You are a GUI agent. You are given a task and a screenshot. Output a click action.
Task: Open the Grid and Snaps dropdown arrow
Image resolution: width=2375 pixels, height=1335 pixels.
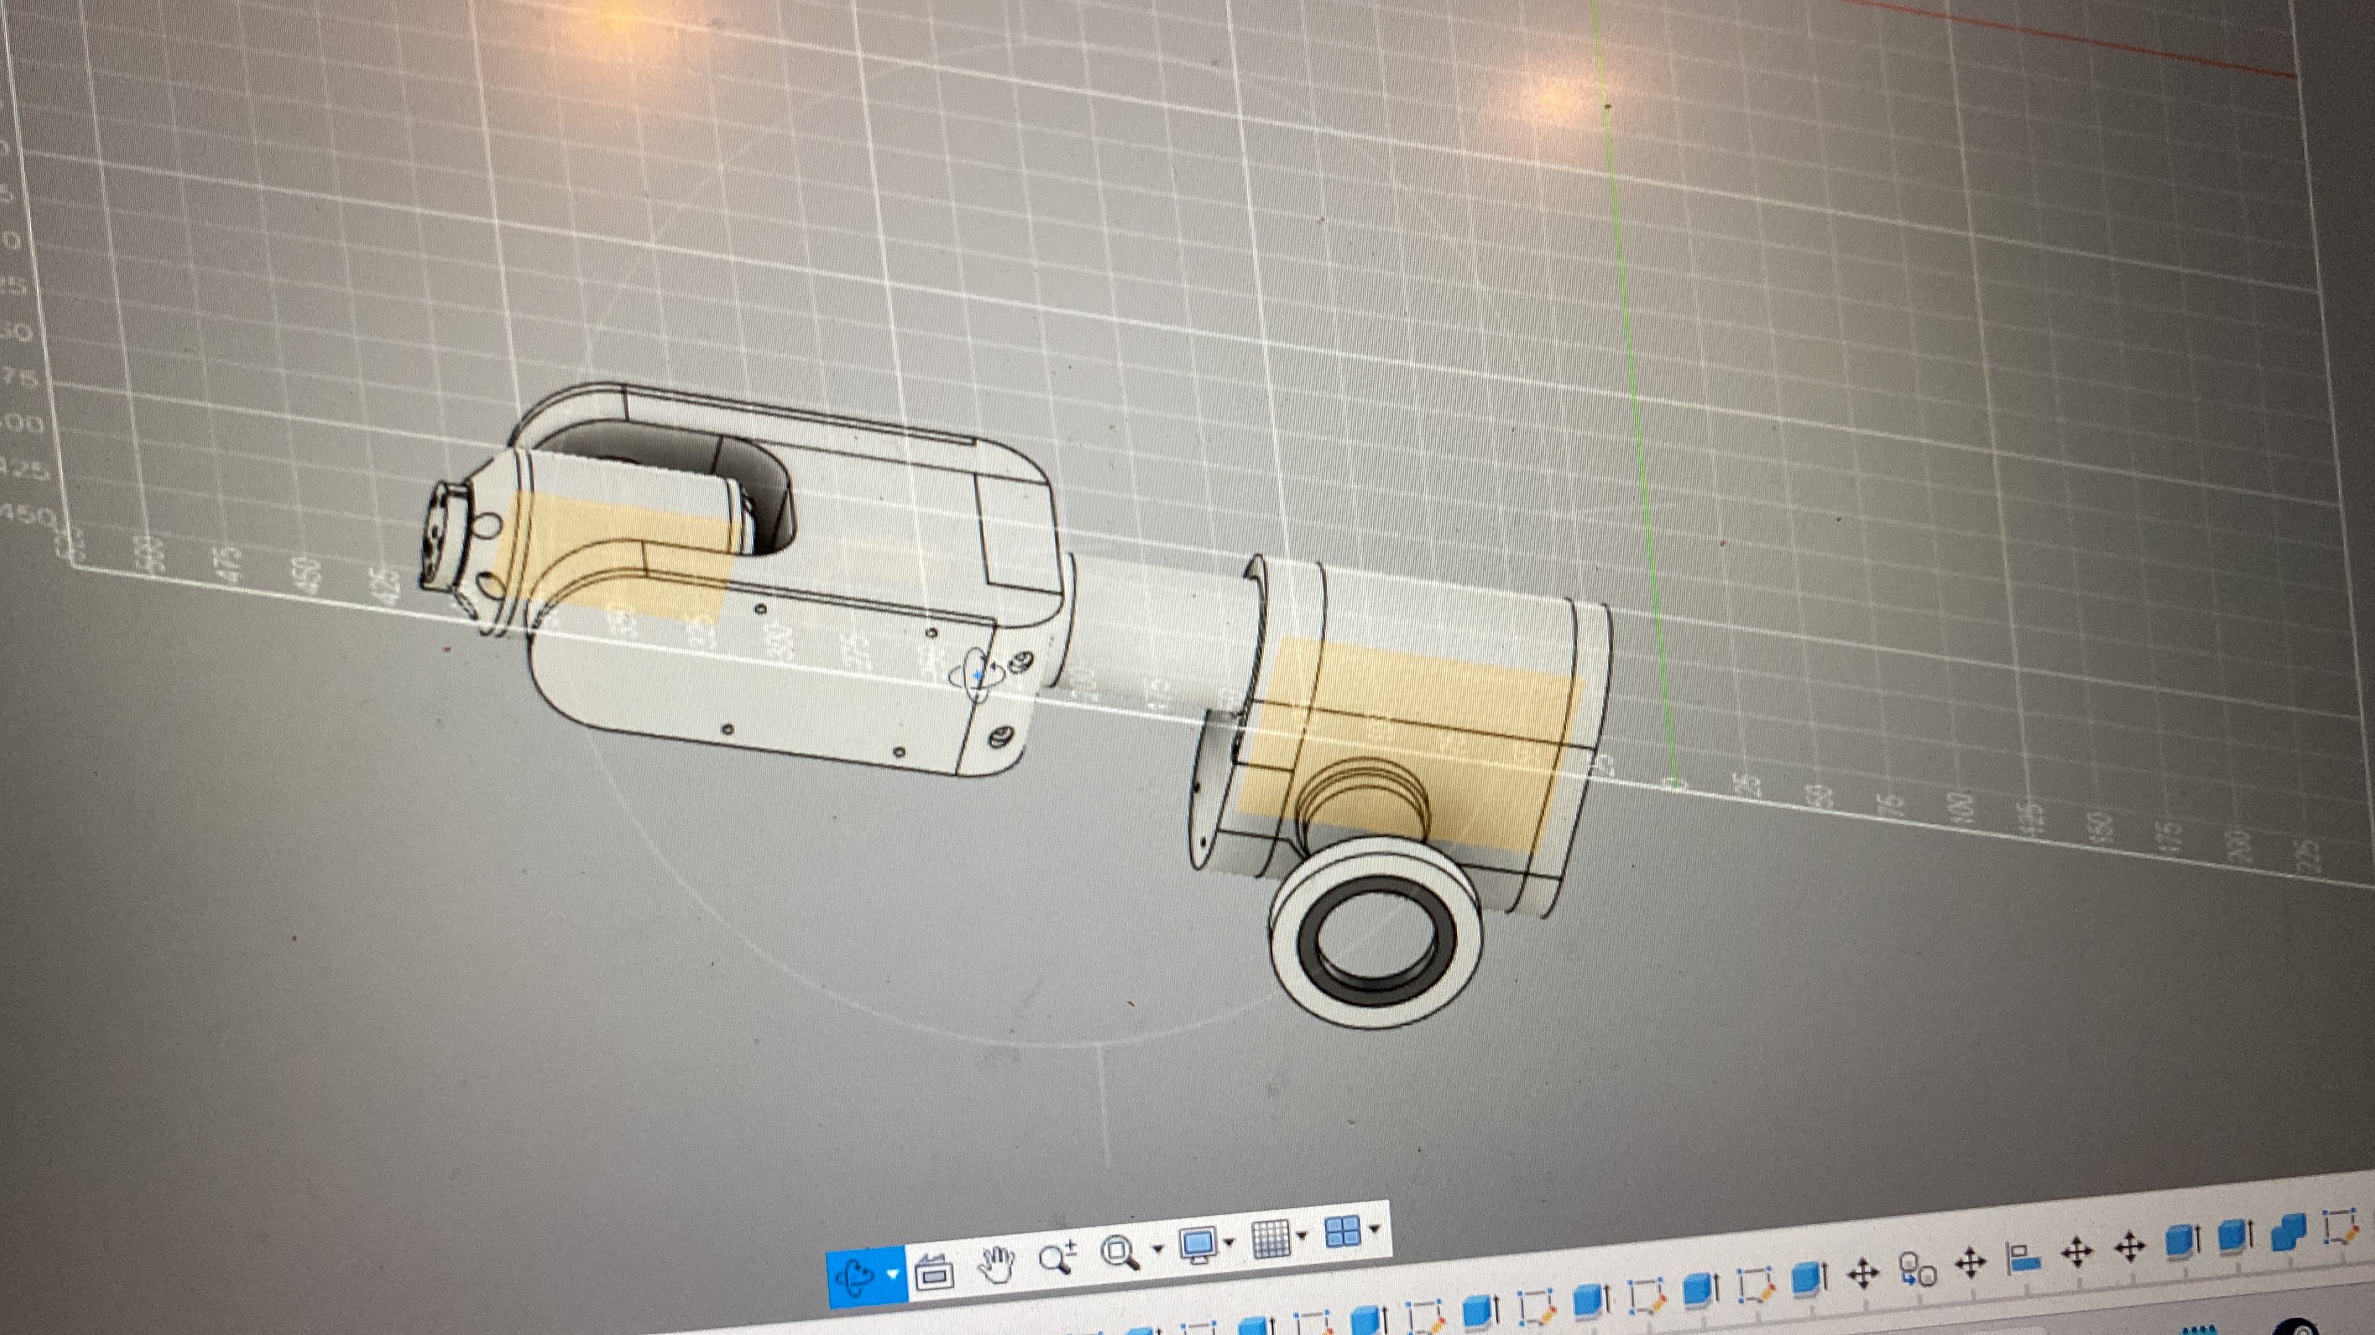1302,1235
